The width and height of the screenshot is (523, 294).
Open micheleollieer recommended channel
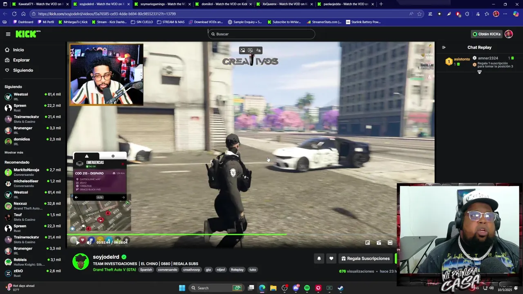pos(33,183)
